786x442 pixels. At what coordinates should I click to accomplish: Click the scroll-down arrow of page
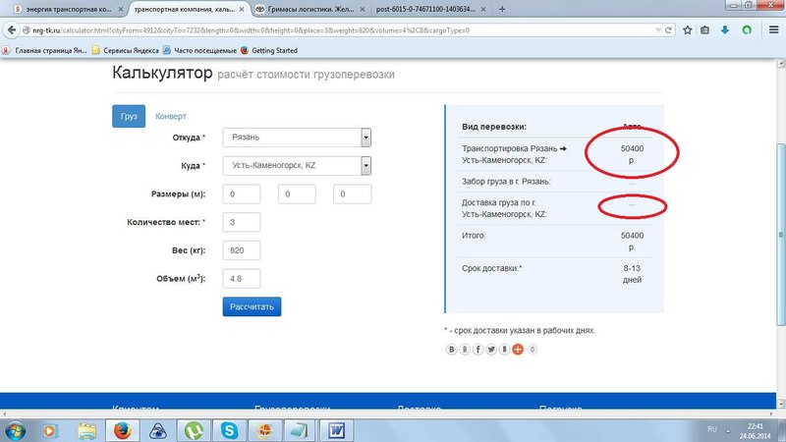coord(780,404)
